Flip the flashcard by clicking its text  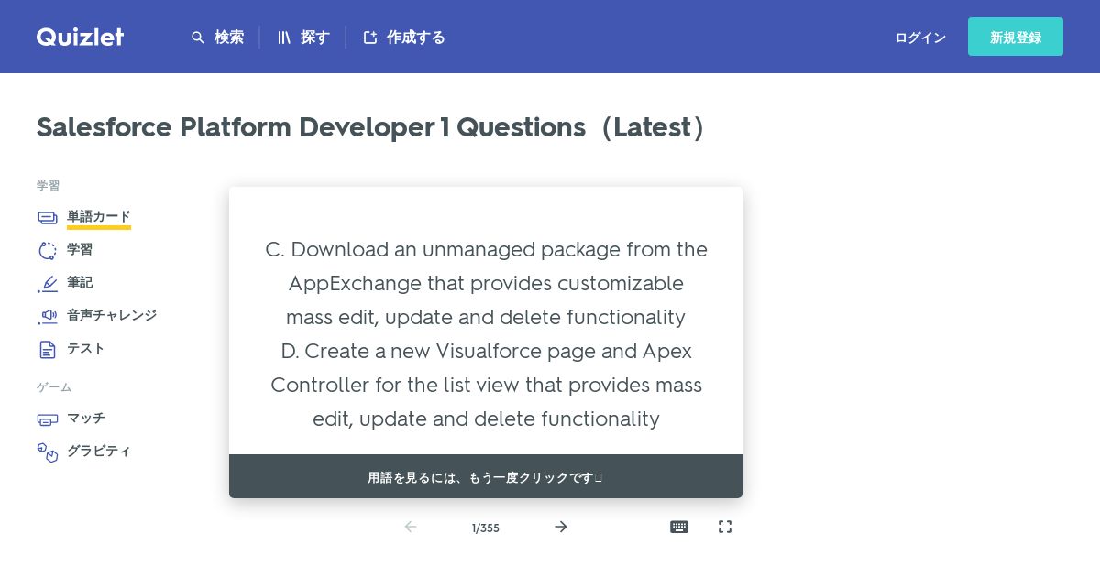pos(486,334)
